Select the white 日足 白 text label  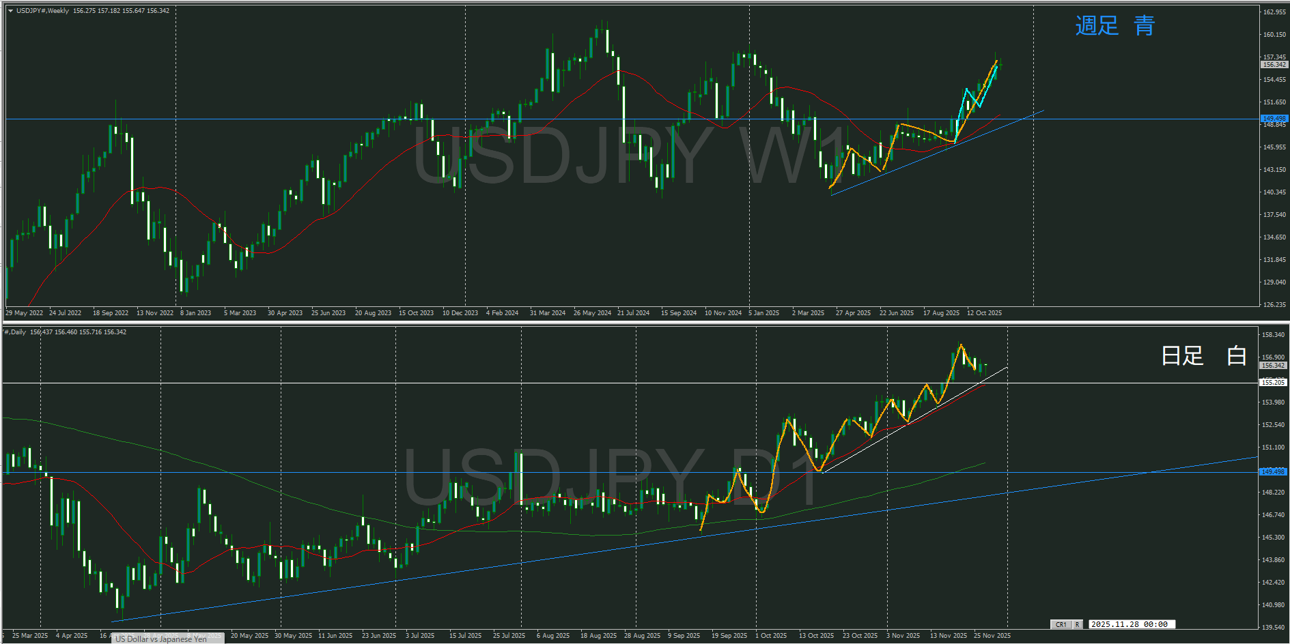coord(1203,355)
